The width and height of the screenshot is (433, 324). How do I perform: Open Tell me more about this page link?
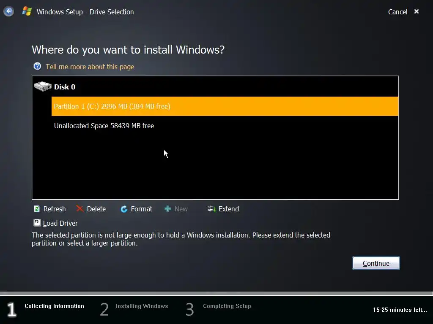(x=90, y=67)
